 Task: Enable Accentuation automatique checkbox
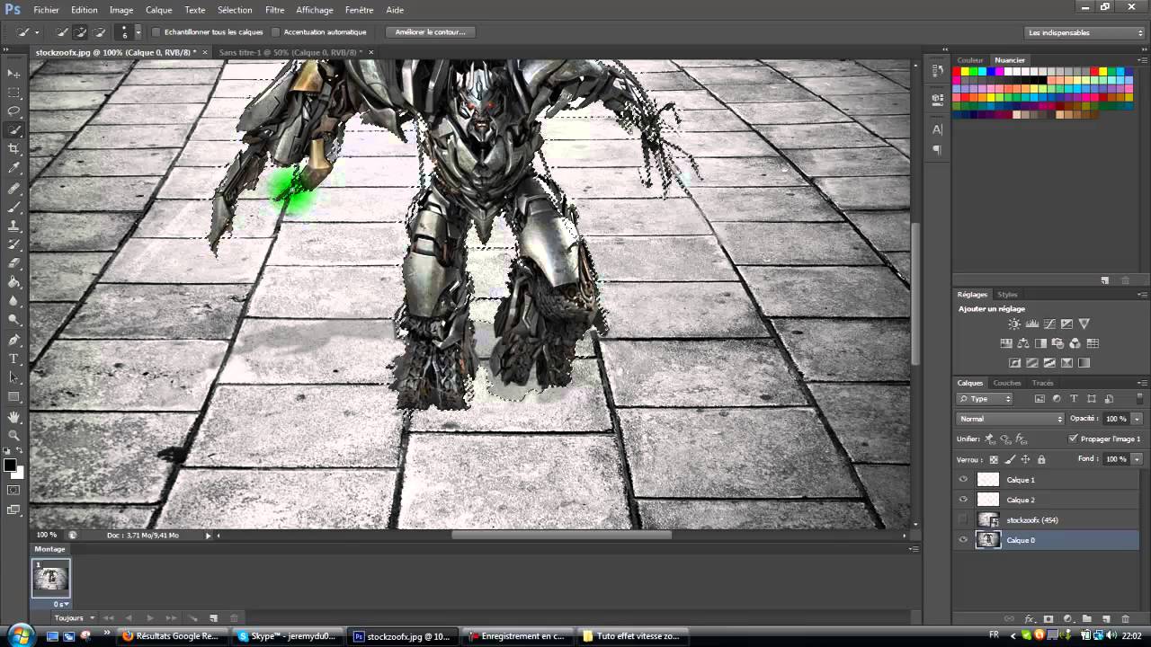point(275,32)
